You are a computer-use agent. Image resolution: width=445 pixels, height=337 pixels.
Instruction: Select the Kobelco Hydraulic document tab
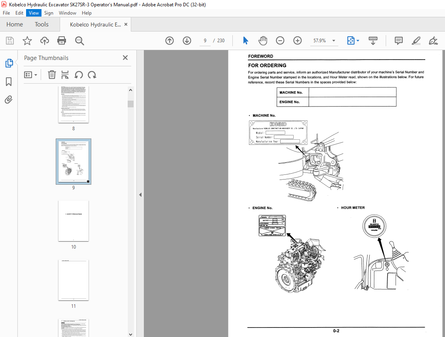[95, 24]
